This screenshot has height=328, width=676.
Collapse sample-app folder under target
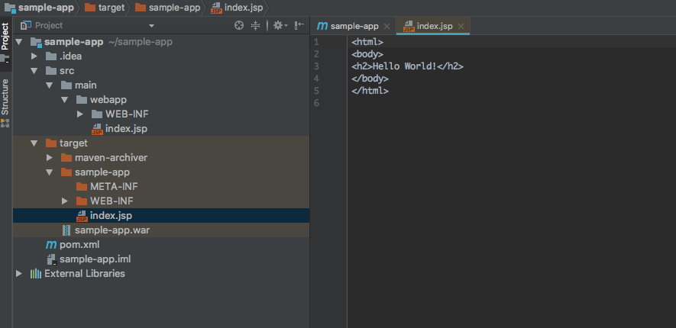pos(50,172)
